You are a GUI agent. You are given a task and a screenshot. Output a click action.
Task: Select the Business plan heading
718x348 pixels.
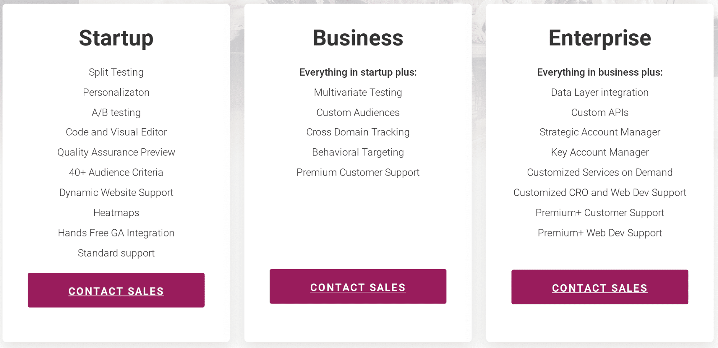tap(358, 38)
